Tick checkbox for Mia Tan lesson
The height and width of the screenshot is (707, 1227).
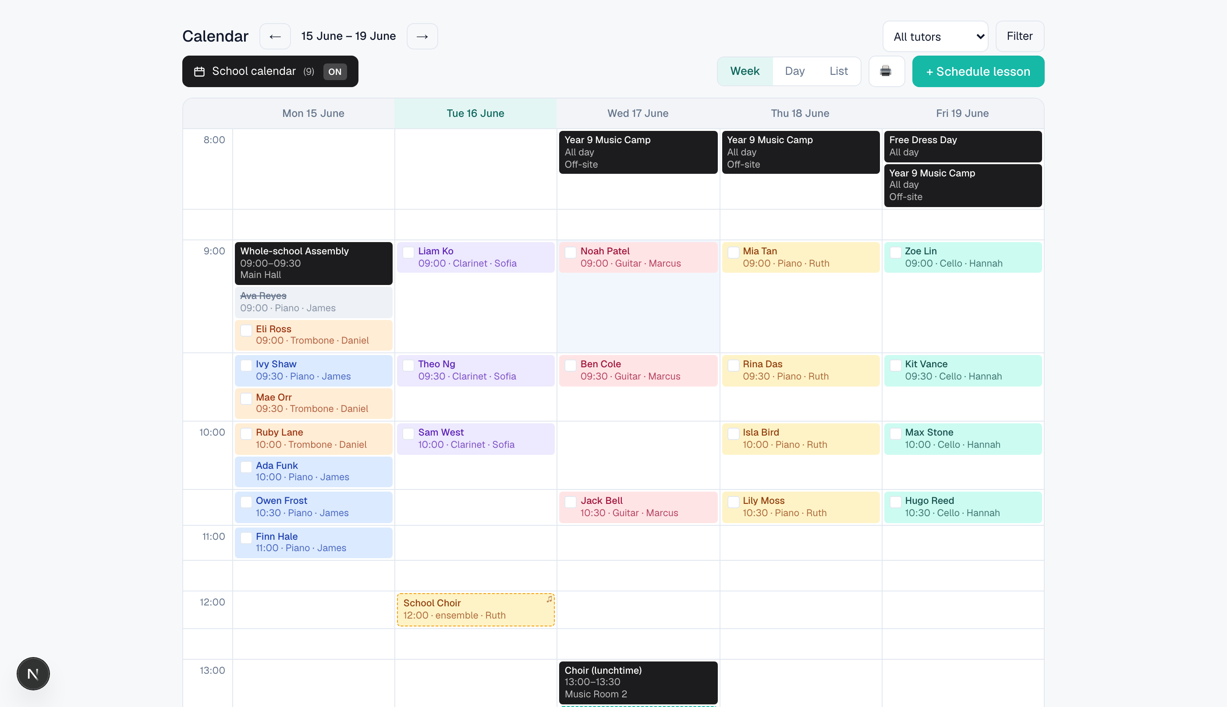[733, 253]
